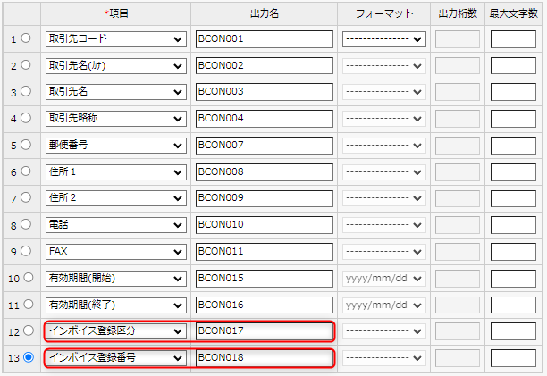Open the 有効期間(終了) item dropdown

(115, 305)
